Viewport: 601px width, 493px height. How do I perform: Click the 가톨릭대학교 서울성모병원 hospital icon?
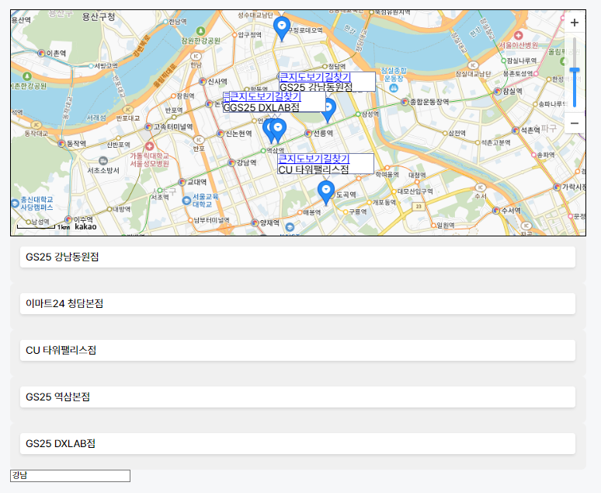pos(150,146)
